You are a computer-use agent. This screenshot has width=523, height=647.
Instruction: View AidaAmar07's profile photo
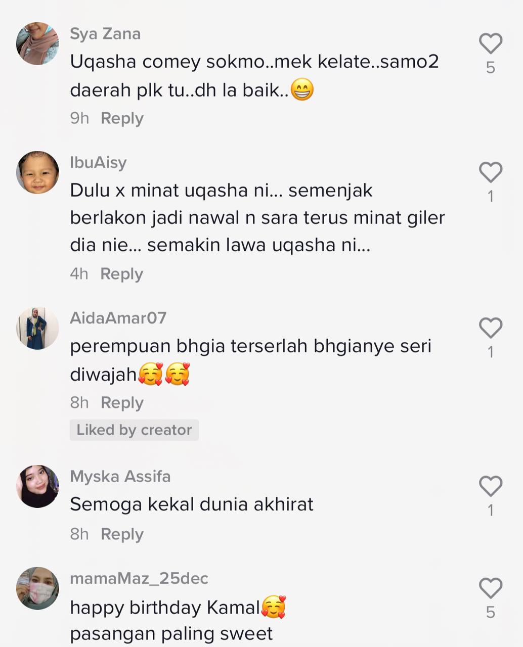click(x=37, y=328)
